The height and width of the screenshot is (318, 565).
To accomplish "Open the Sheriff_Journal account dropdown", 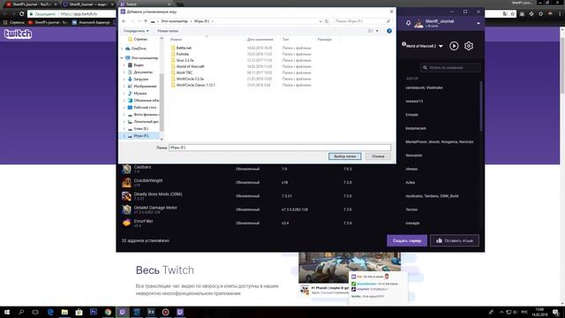I will tap(478, 24).
